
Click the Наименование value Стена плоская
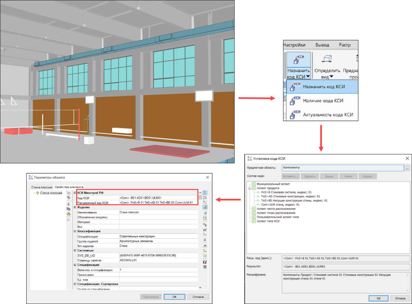pos(158,212)
